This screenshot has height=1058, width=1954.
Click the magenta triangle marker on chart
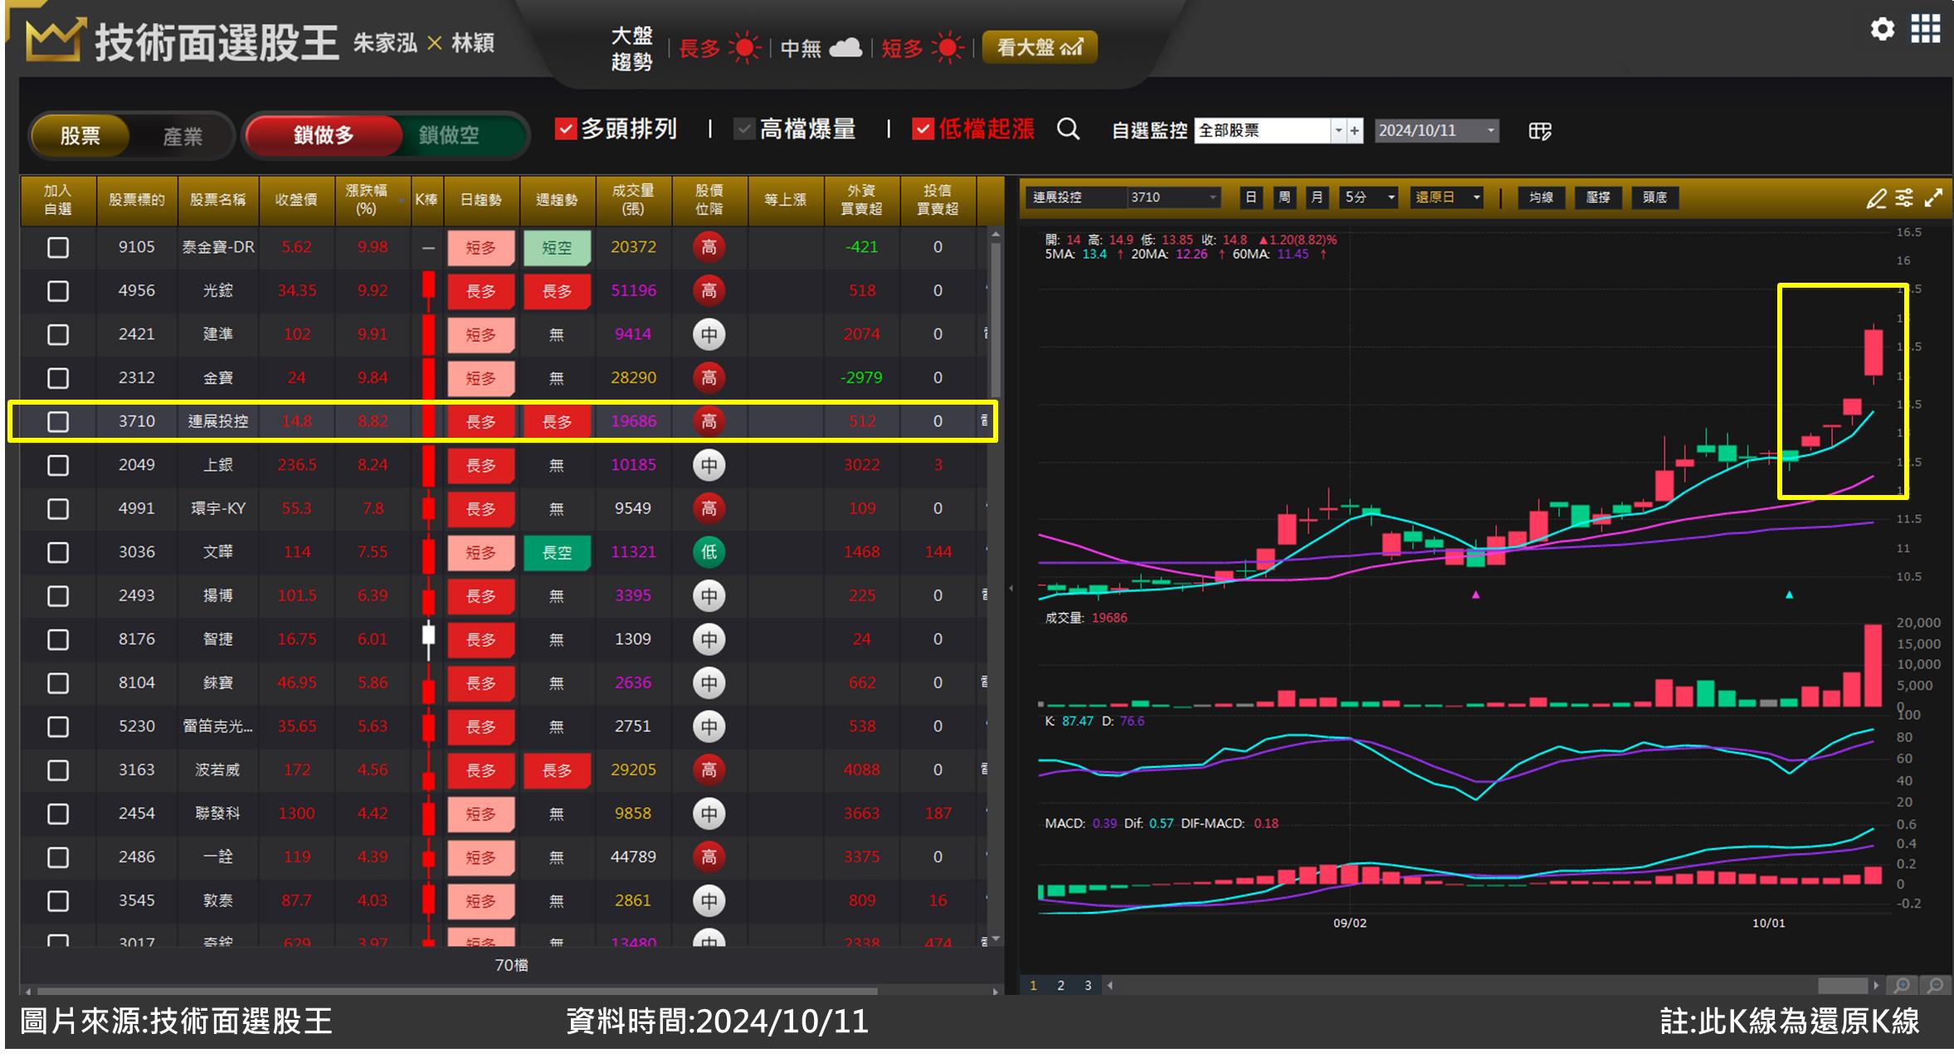pos(1475,595)
